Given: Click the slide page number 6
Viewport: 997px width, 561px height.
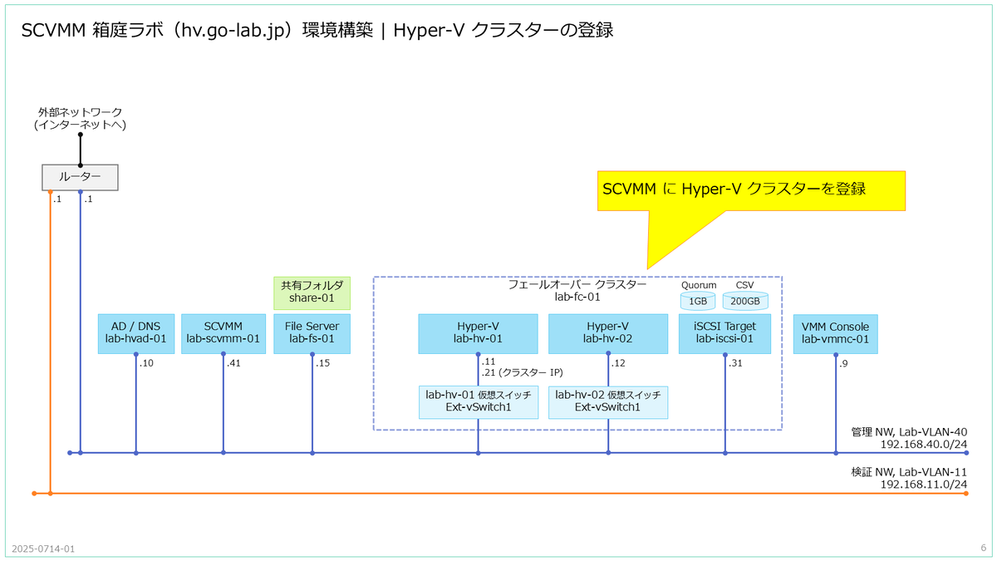Looking at the screenshot, I should pos(983,548).
